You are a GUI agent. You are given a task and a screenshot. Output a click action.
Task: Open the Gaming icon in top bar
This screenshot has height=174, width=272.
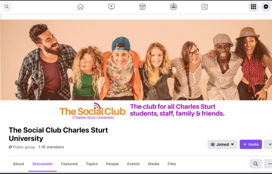[205, 7]
